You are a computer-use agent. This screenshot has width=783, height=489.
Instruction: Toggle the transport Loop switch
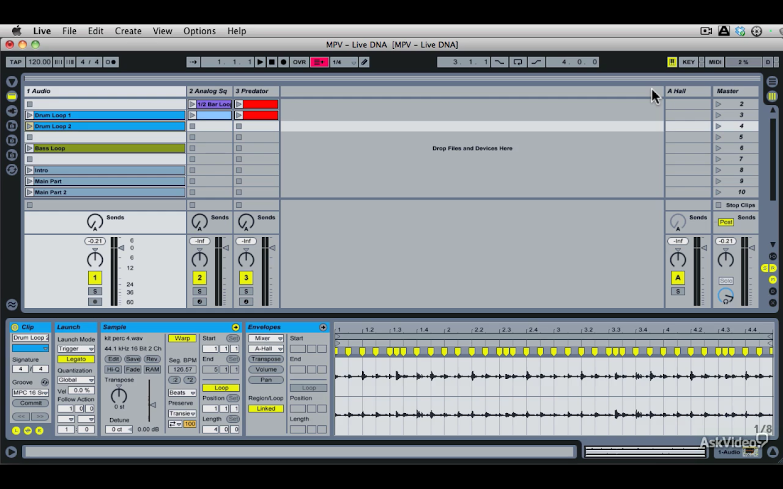click(x=518, y=62)
